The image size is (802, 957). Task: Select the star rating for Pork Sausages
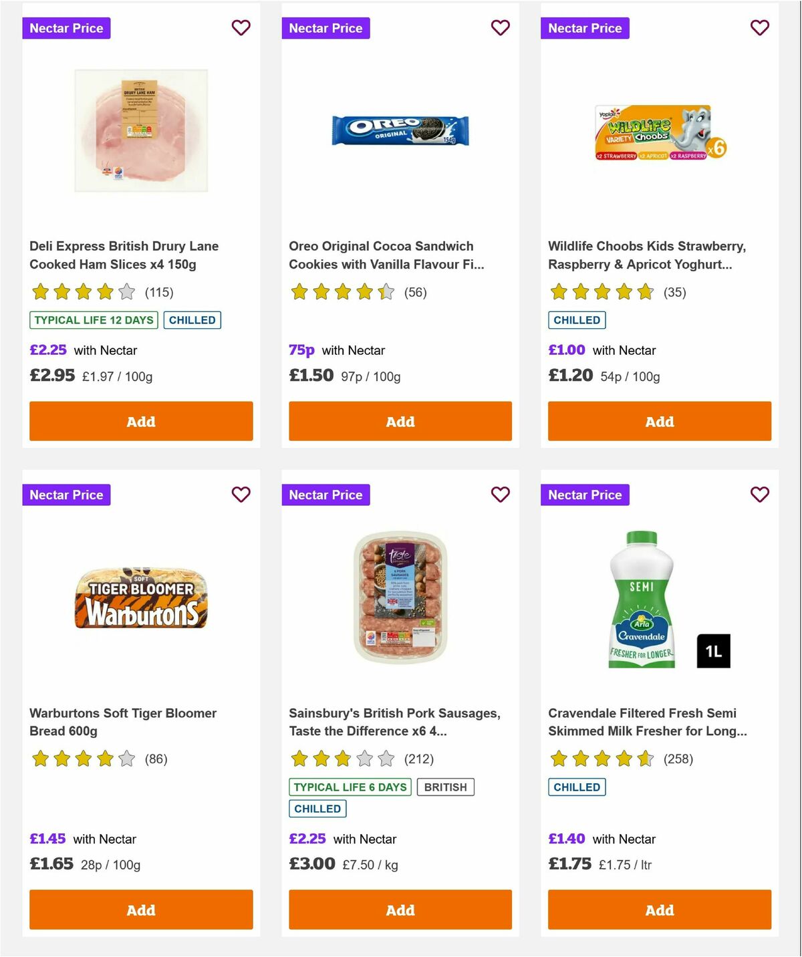[x=342, y=759]
